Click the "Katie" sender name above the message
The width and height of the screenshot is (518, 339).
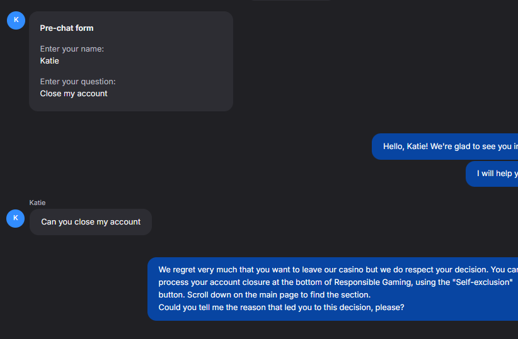click(x=37, y=203)
